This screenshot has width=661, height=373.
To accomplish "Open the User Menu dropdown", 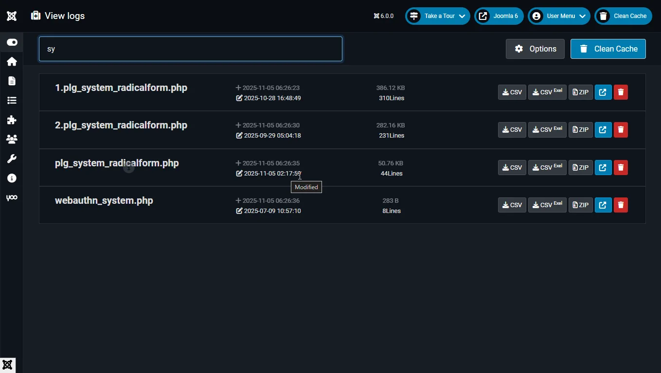I will coord(559,16).
